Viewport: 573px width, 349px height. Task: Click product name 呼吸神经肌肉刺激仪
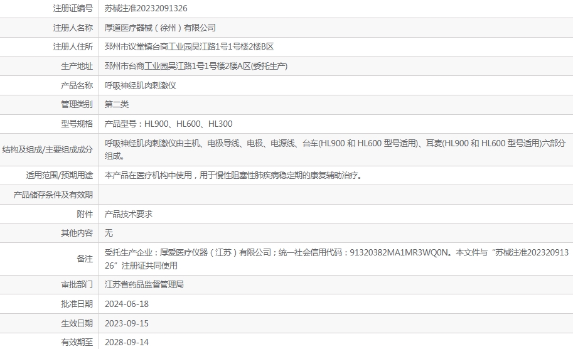point(141,85)
